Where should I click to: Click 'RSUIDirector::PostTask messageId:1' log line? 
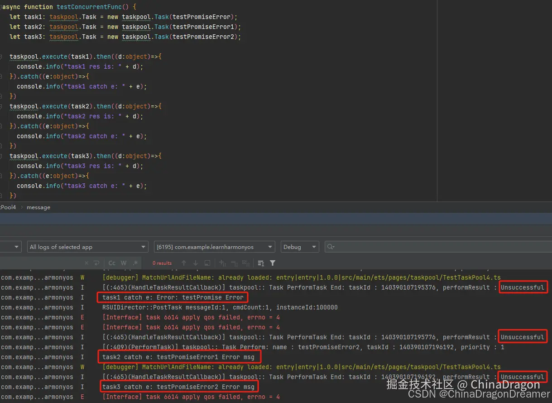220,307
